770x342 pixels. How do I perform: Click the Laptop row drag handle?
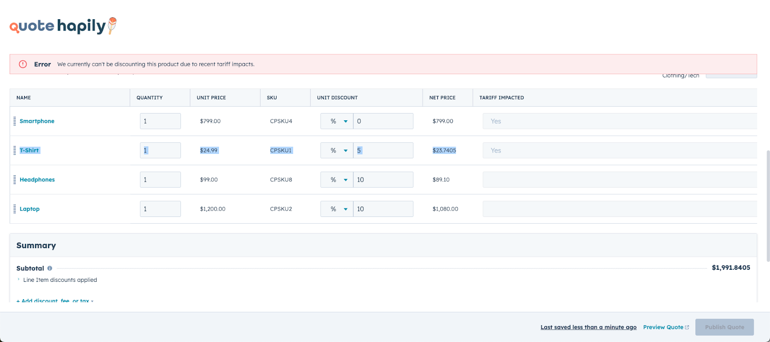pos(14,209)
